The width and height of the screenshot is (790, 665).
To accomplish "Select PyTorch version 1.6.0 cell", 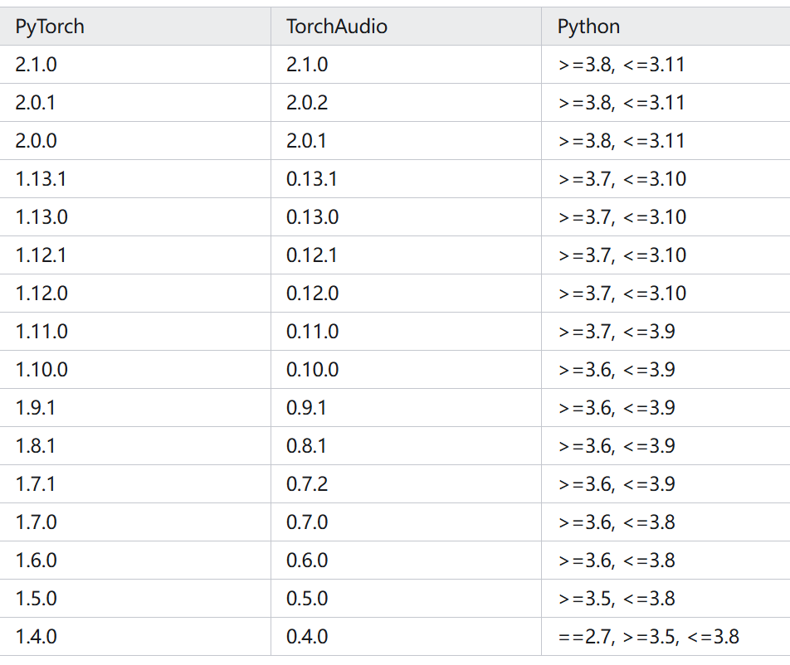I will tap(135, 561).
